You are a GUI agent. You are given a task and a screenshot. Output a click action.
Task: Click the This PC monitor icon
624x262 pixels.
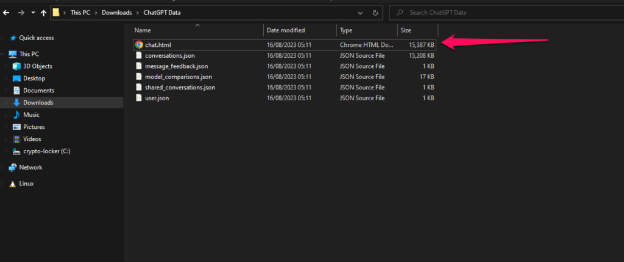tap(13, 54)
